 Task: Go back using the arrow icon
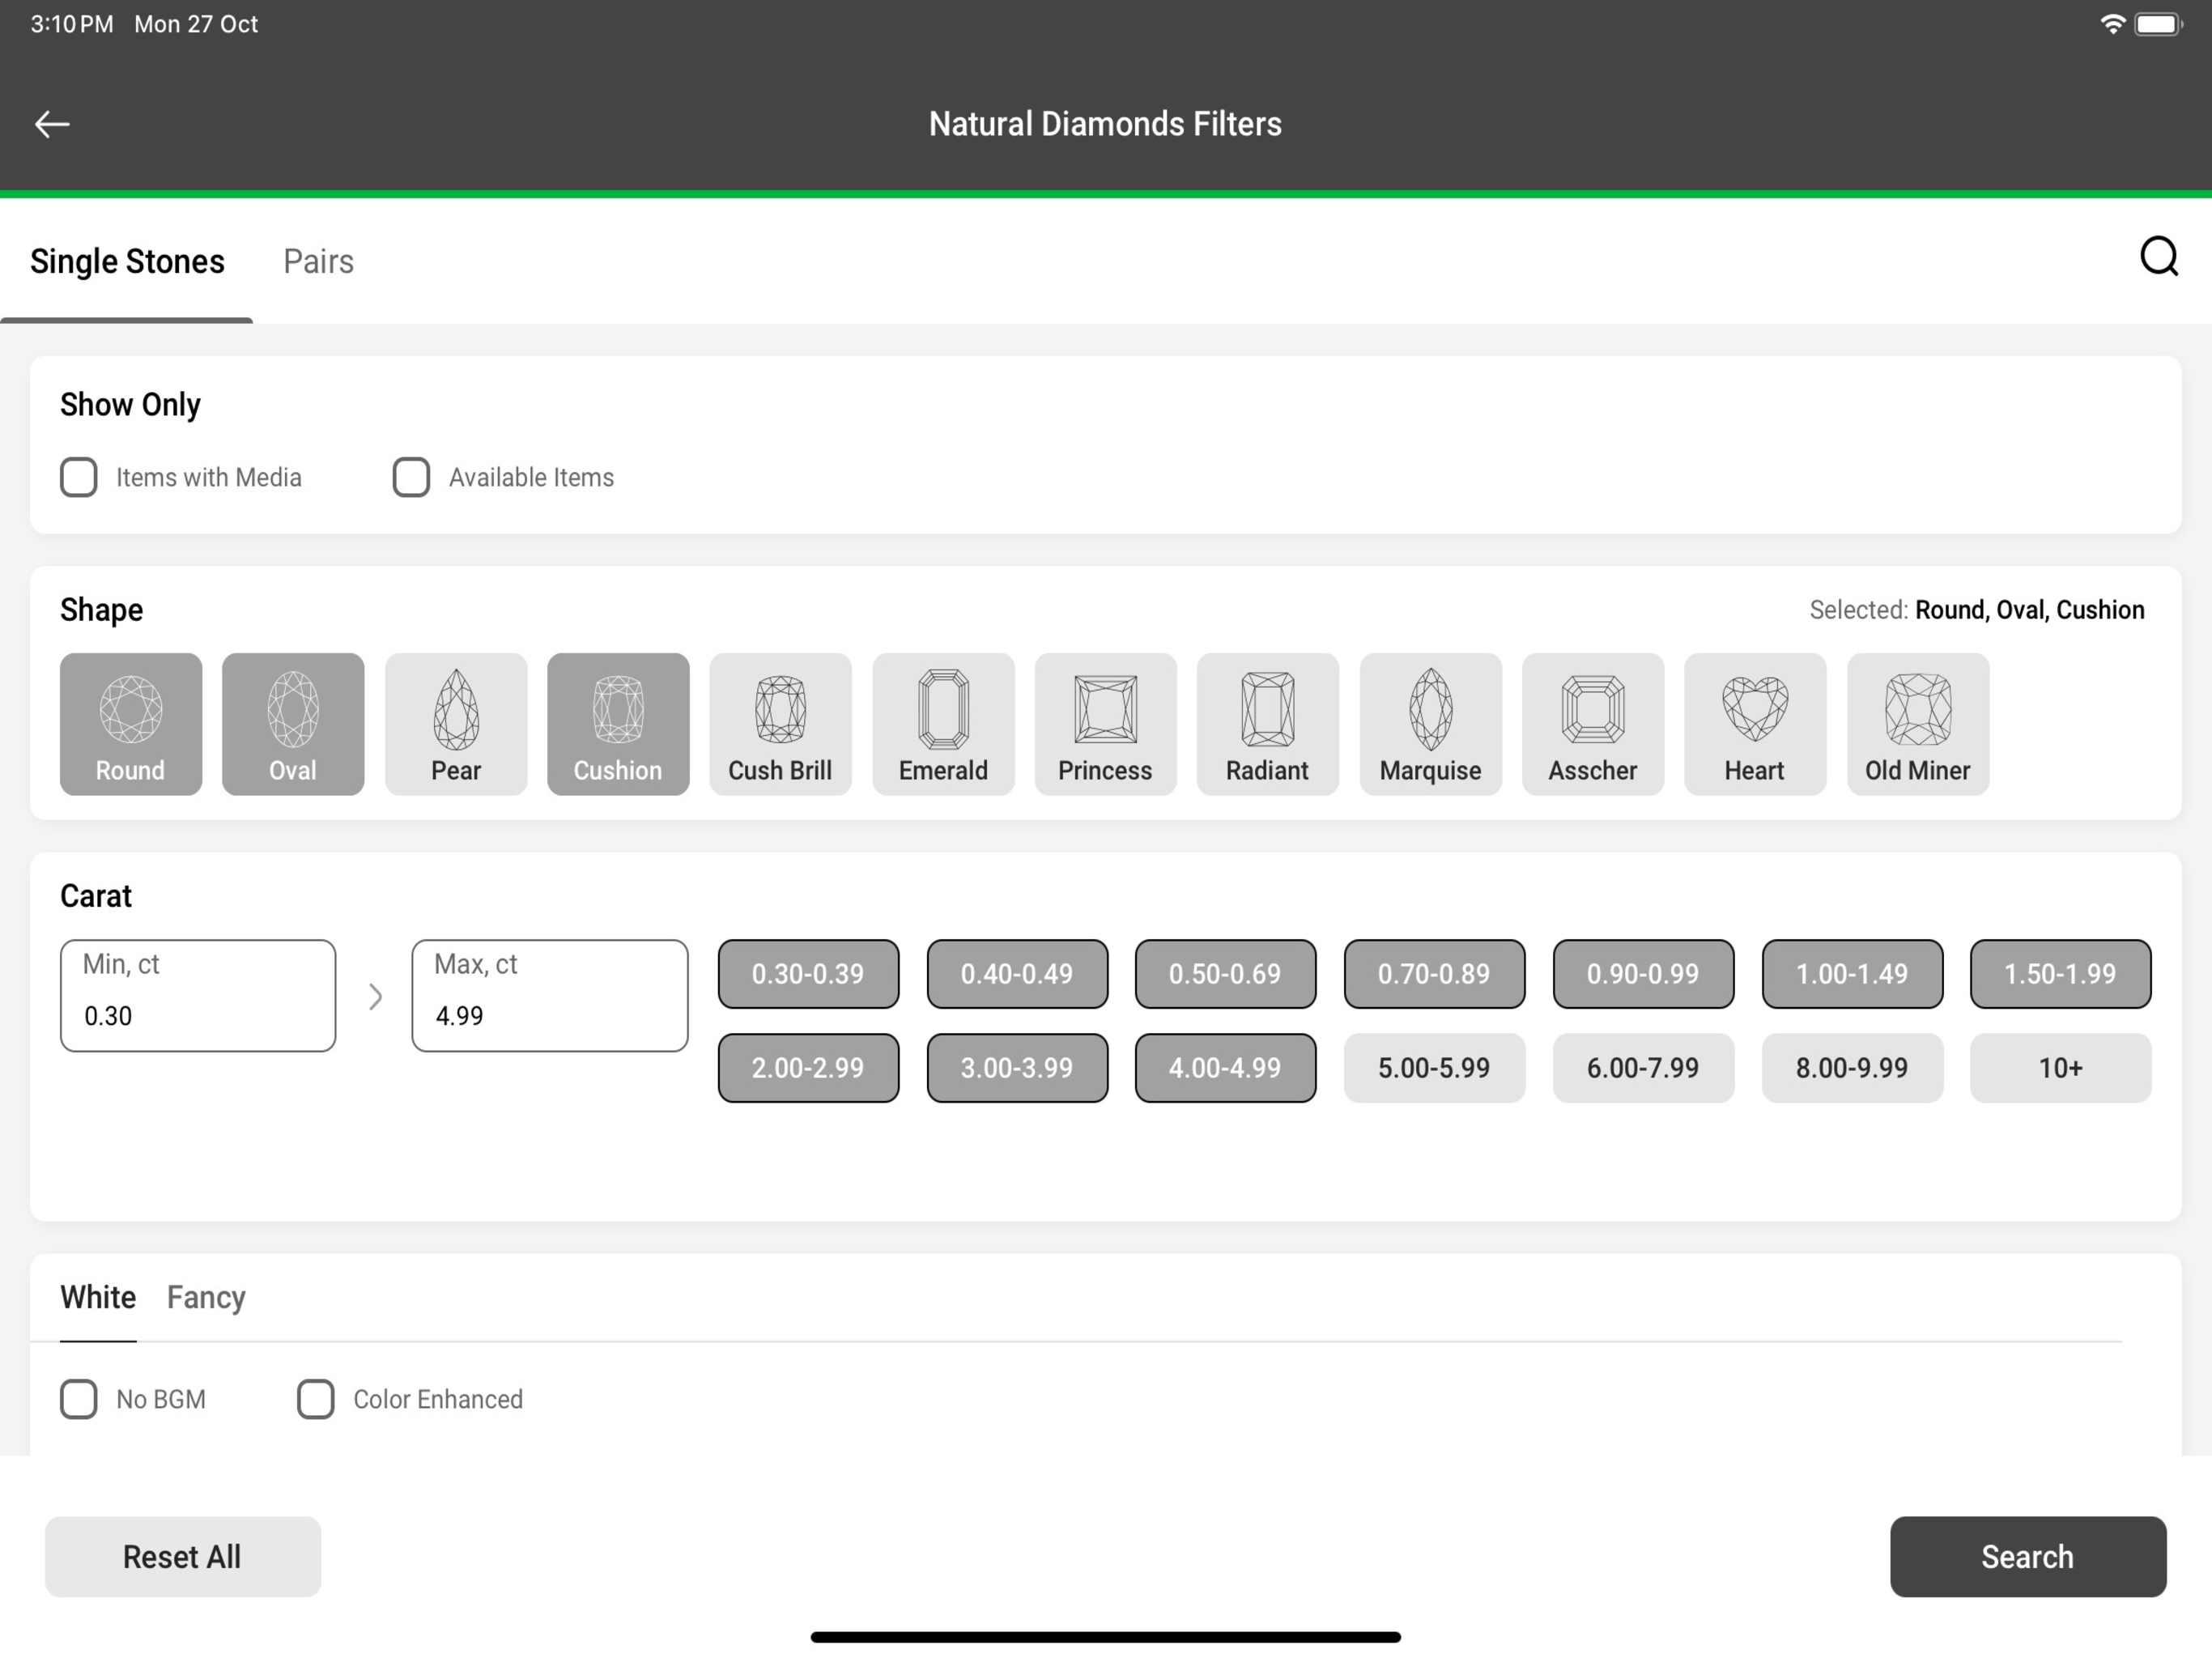[x=52, y=124]
